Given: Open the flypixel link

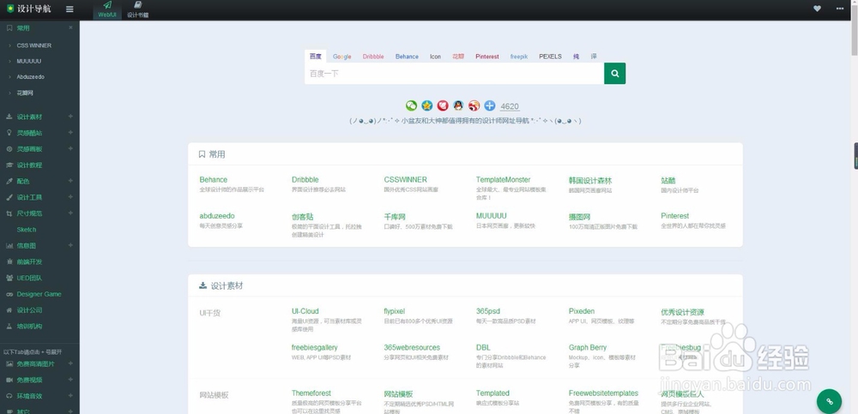Looking at the screenshot, I should 395,311.
